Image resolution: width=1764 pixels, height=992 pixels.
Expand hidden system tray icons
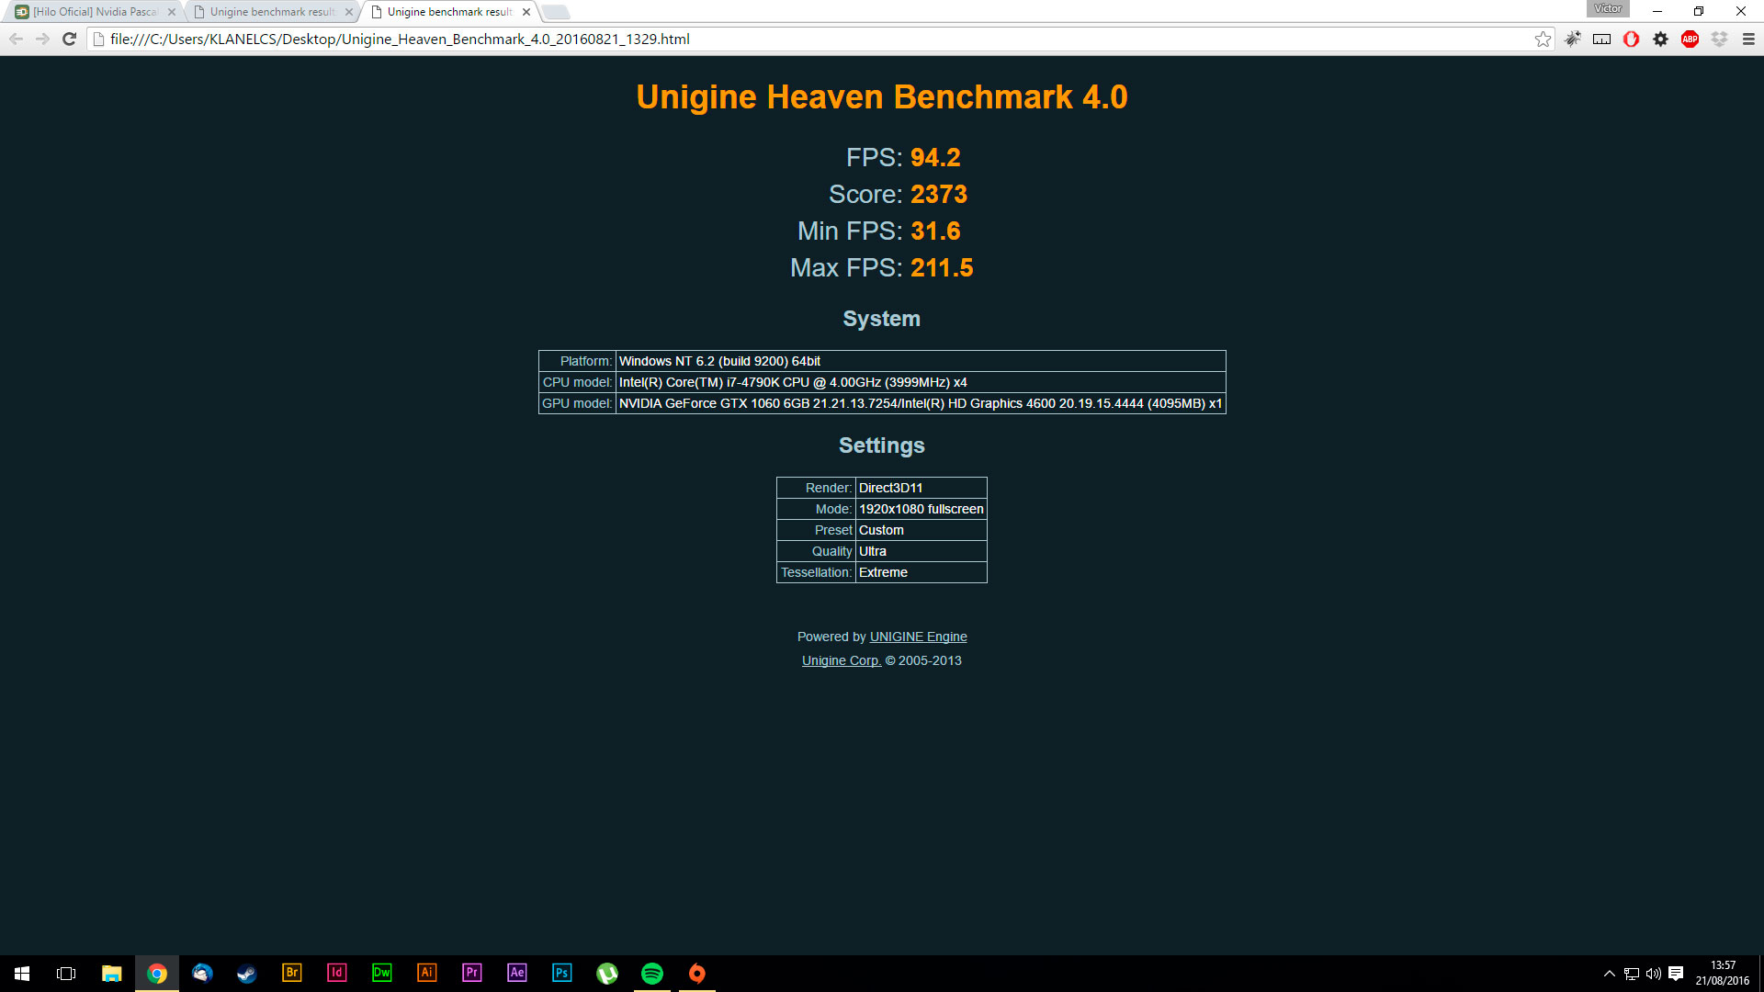coord(1609,974)
